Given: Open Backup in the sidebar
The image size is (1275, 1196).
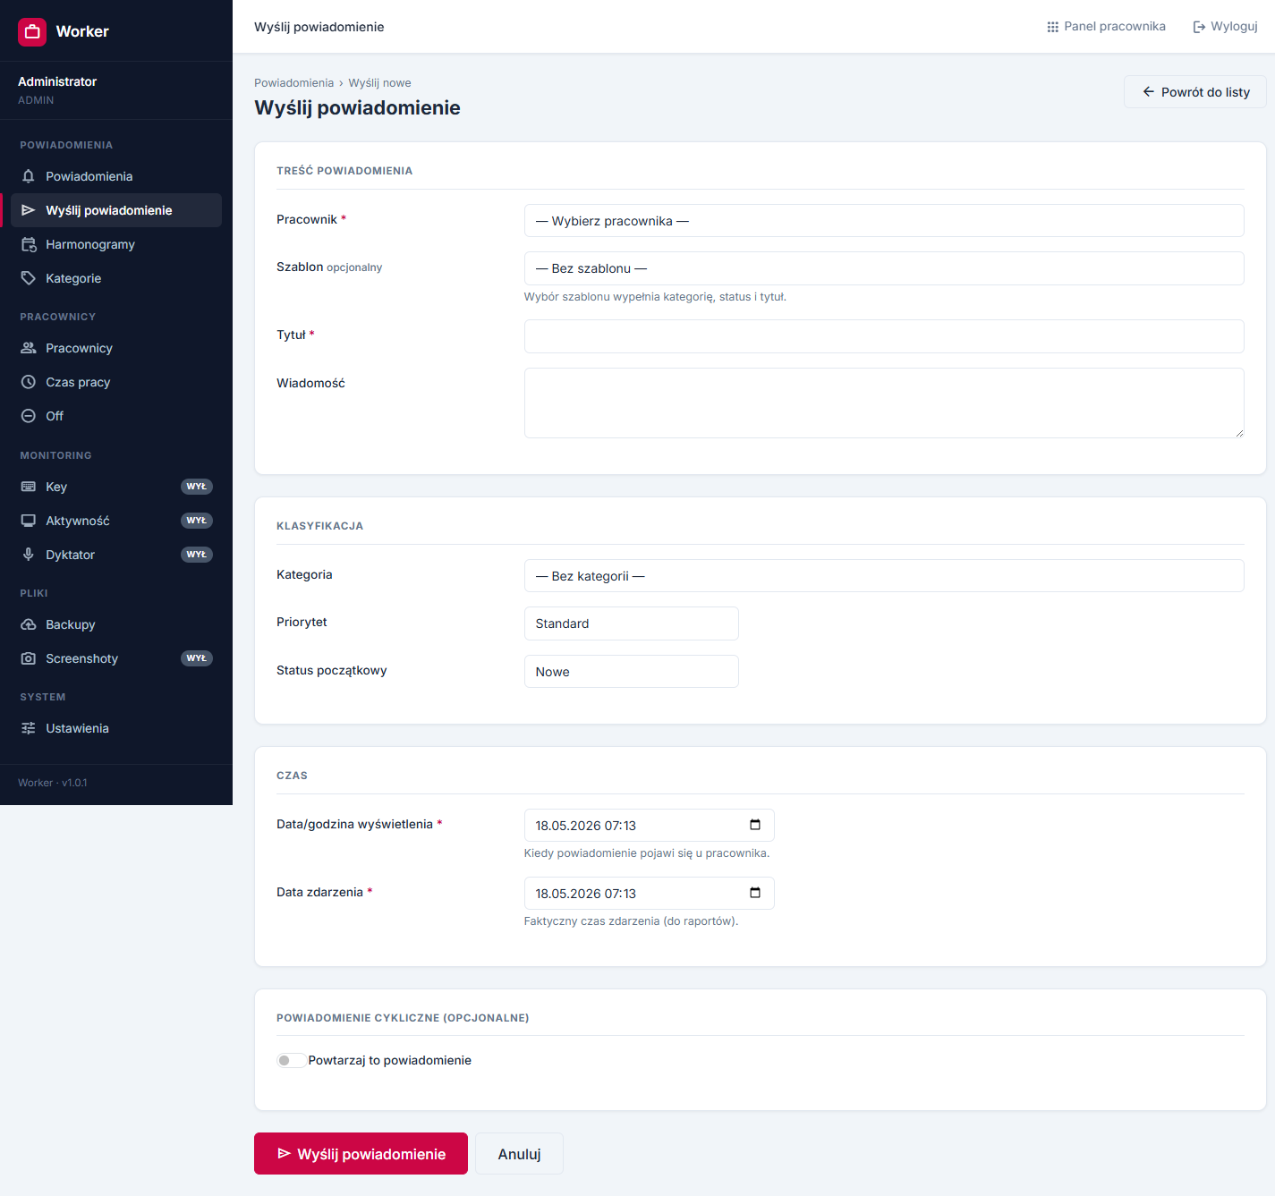Looking at the screenshot, I should pos(116,624).
